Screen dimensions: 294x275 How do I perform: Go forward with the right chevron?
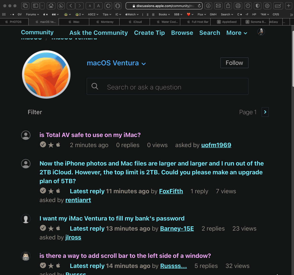[x=79, y=6]
